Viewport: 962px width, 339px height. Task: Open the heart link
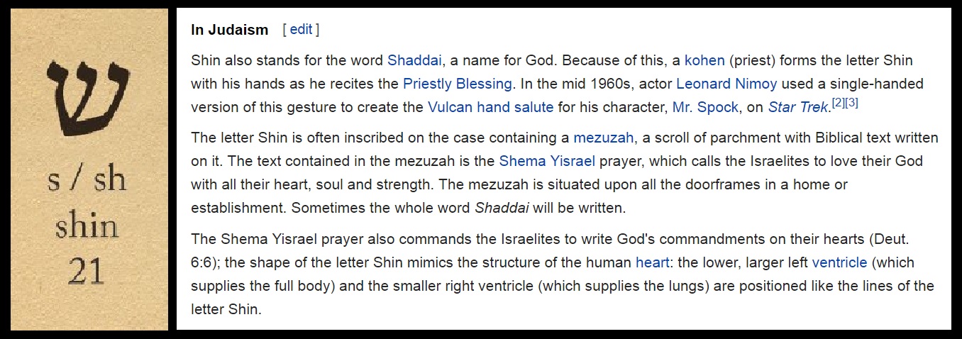tap(652, 262)
